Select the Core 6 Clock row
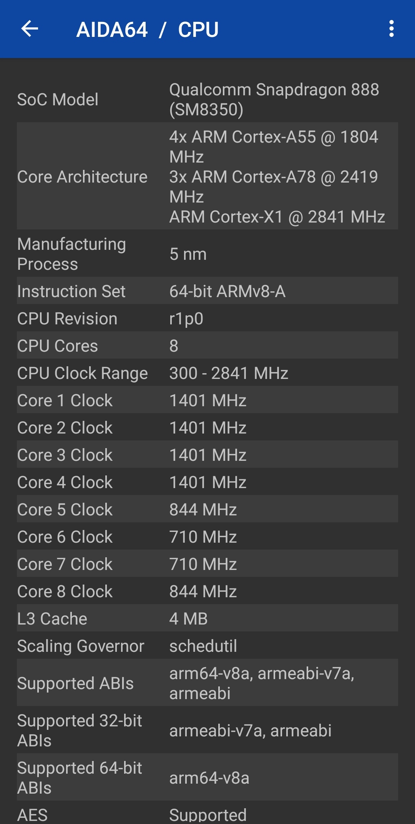 point(207,537)
